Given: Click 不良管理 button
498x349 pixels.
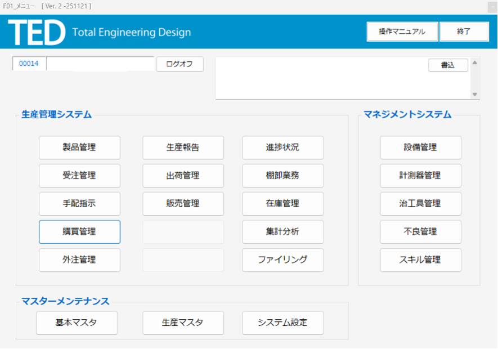Looking at the screenshot, I should 420,232.
